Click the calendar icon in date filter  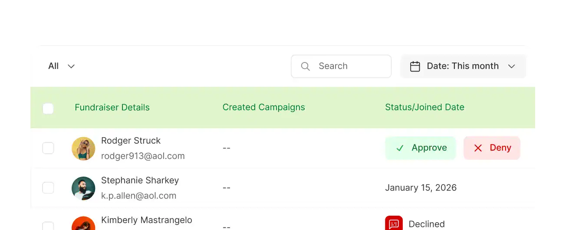click(x=415, y=66)
